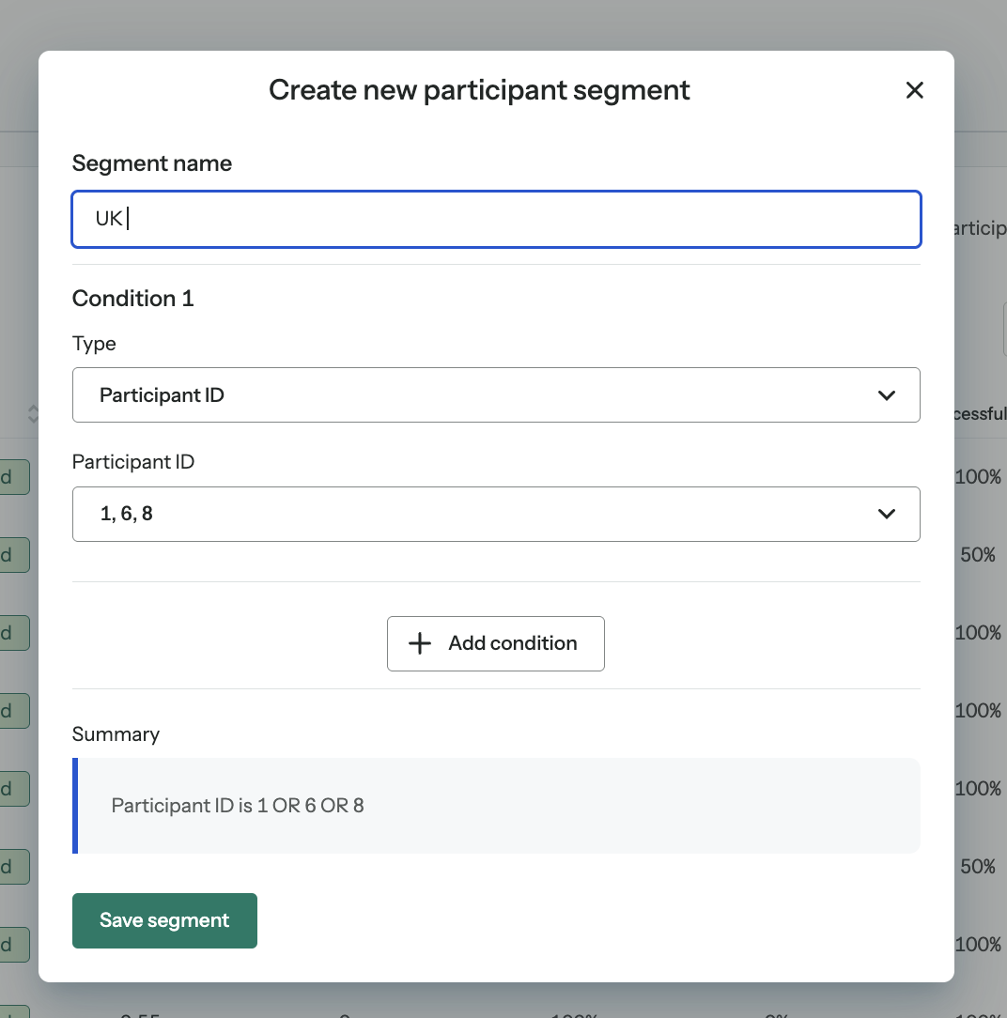Click the 'Summary' label
This screenshot has height=1018, width=1007.
pyautogui.click(x=116, y=734)
